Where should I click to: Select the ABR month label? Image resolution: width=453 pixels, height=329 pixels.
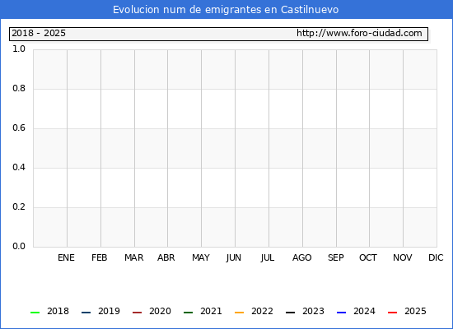click(x=166, y=257)
